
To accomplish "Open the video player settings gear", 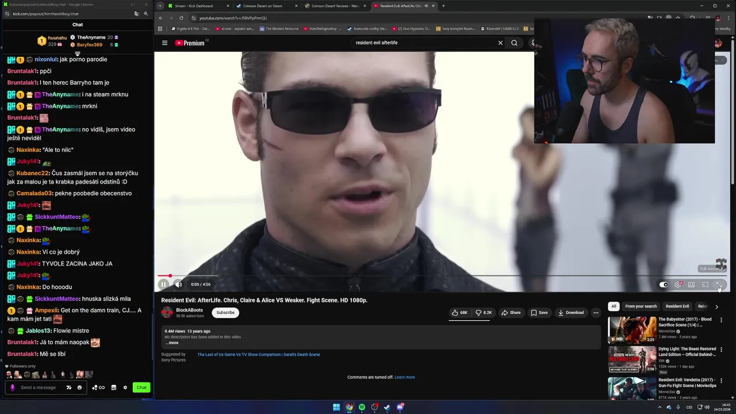I will (678, 285).
